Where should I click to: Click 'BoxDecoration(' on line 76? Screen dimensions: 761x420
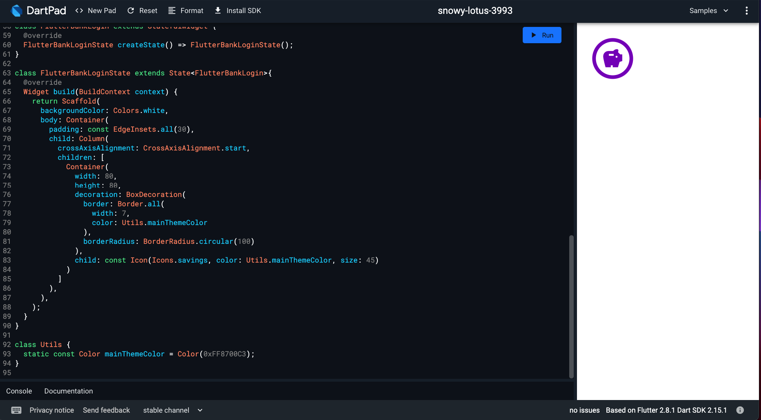tap(156, 195)
